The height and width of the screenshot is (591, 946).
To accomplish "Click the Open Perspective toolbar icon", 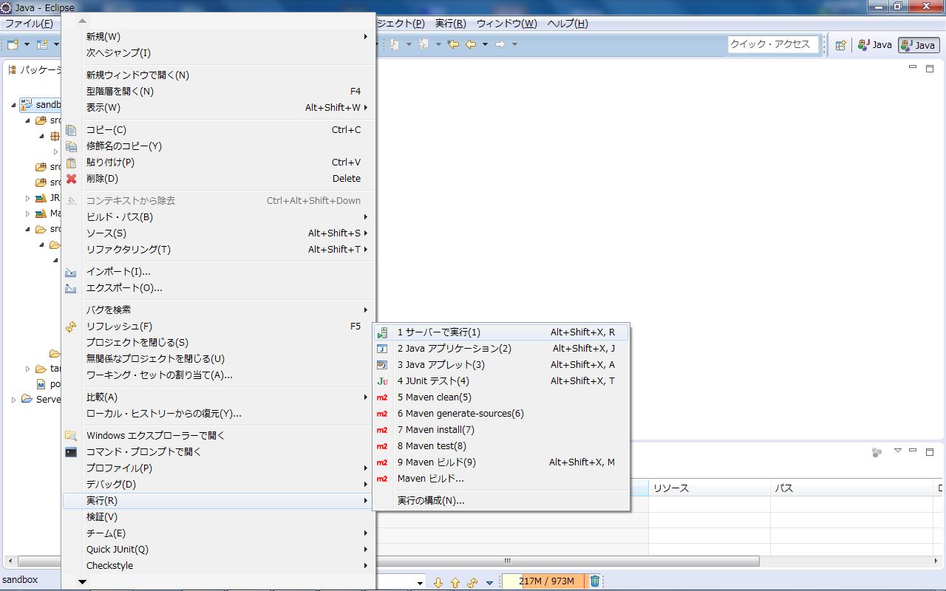I will pyautogui.click(x=840, y=45).
